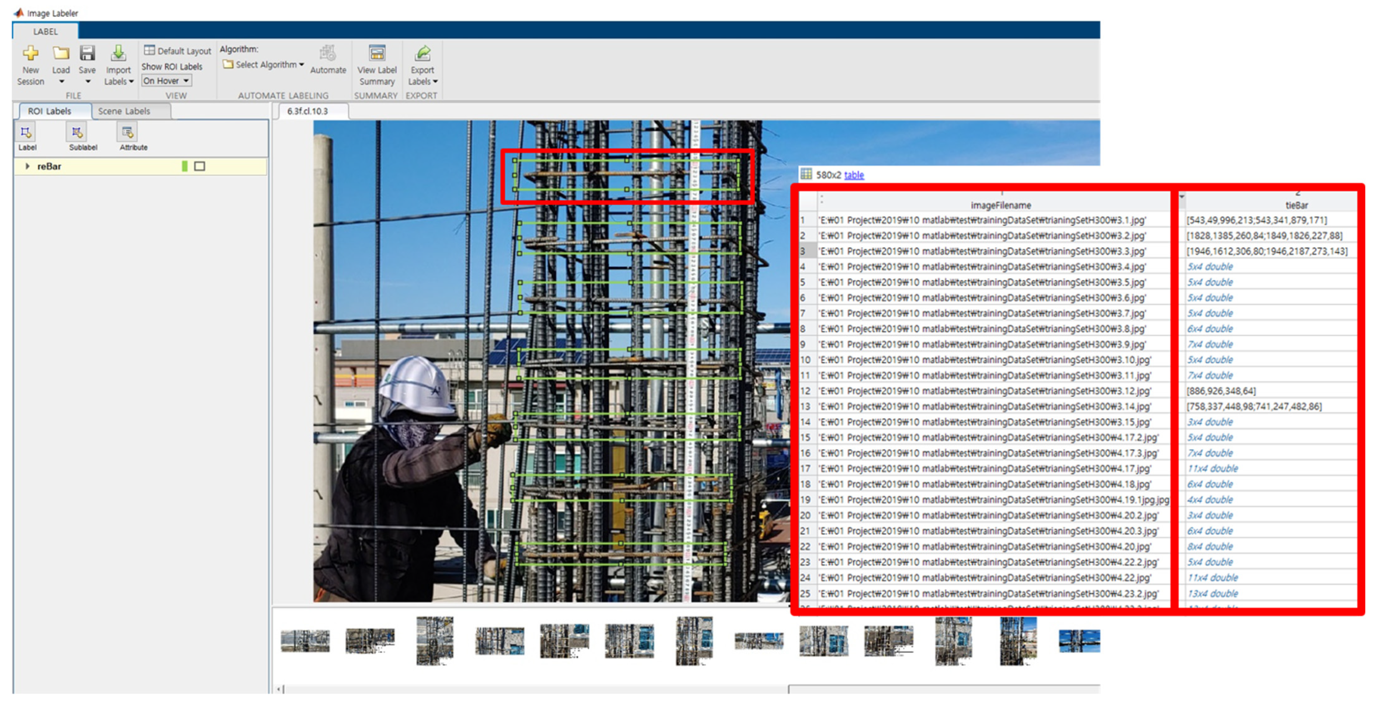Open the 6.3f.cl.10.3 image tab

(x=308, y=111)
